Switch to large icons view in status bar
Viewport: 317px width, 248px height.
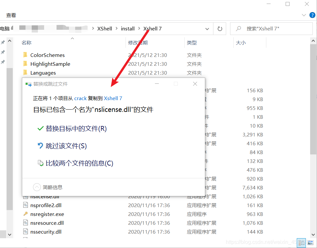click(310, 243)
